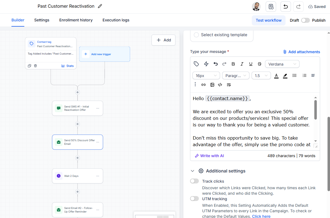Click the Saved cloud status indicator
The width and height of the screenshot is (330, 218).
click(317, 7)
